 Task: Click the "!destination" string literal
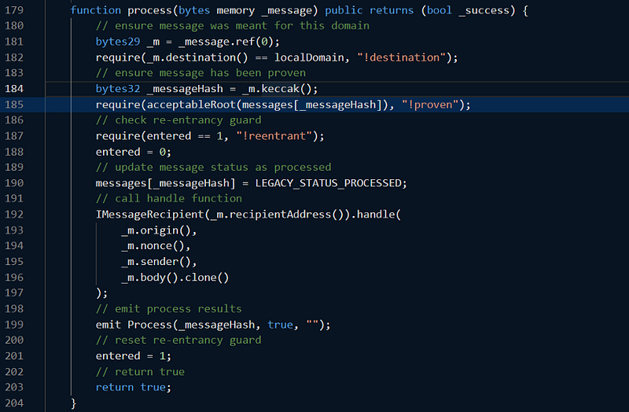pos(402,57)
